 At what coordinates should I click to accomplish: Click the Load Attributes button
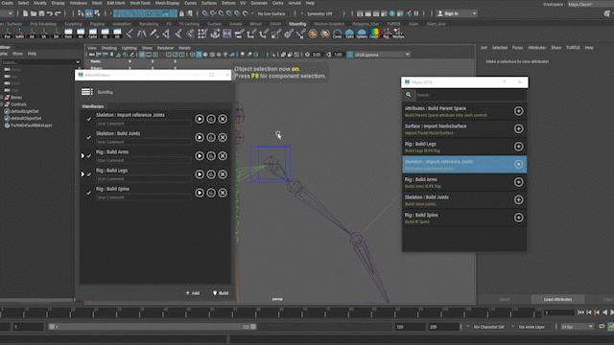tap(557, 299)
